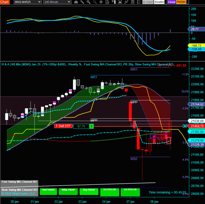The height and width of the screenshot is (204, 205).
Task: Open the Indicators icon
Action: [126, 2]
